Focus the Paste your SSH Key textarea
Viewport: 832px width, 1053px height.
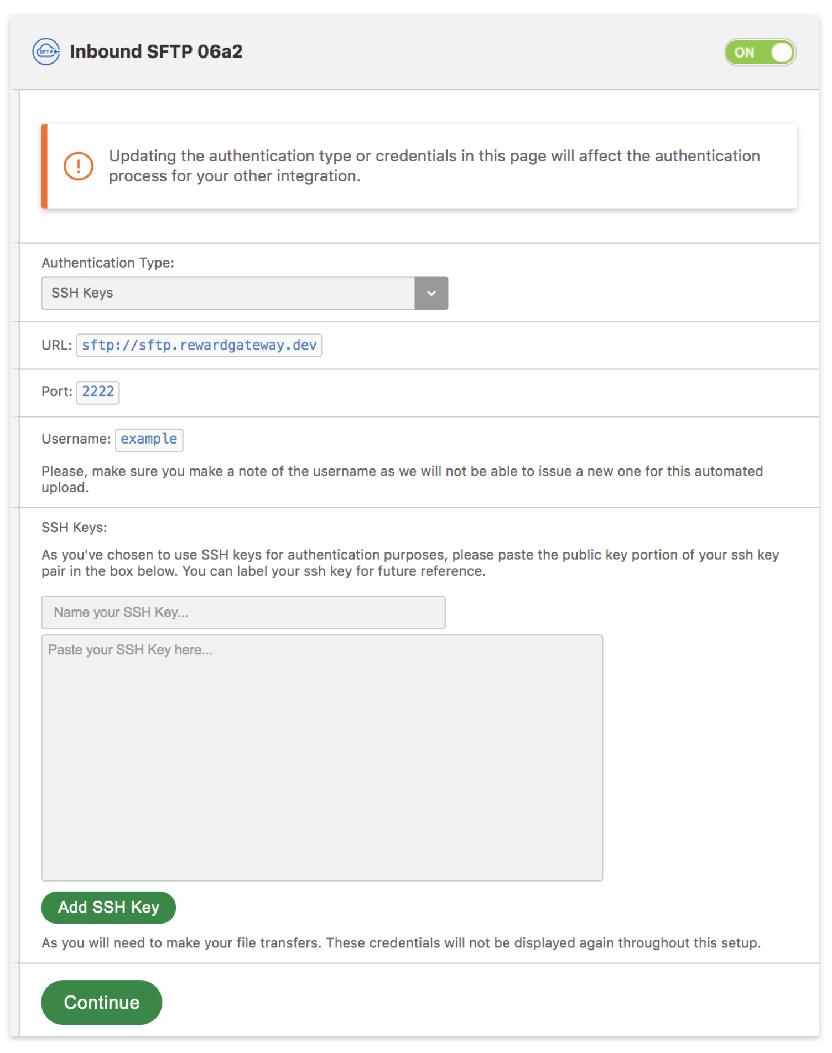click(x=322, y=758)
